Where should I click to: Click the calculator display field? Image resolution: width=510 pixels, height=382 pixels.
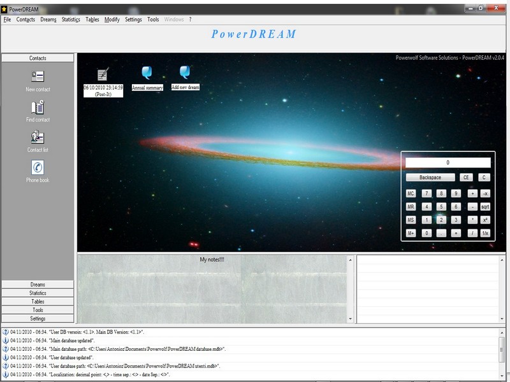coord(448,163)
